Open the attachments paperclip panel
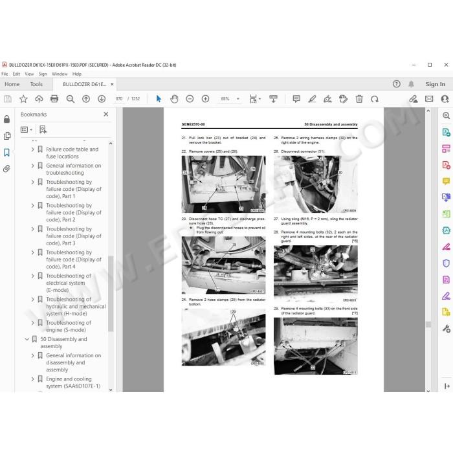 pos(7,169)
